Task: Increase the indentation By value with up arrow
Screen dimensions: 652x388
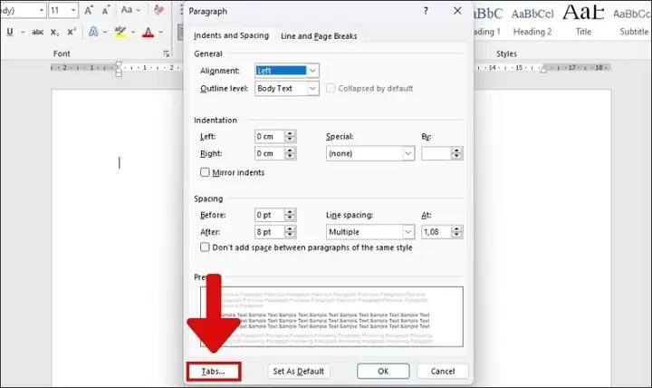Action: pyautogui.click(x=457, y=150)
